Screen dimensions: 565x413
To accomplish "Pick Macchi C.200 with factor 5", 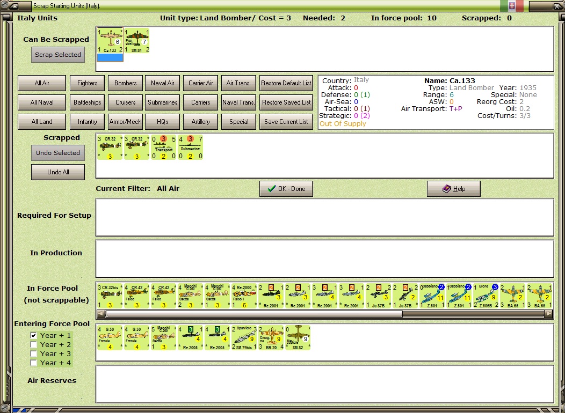I will point(164,338).
